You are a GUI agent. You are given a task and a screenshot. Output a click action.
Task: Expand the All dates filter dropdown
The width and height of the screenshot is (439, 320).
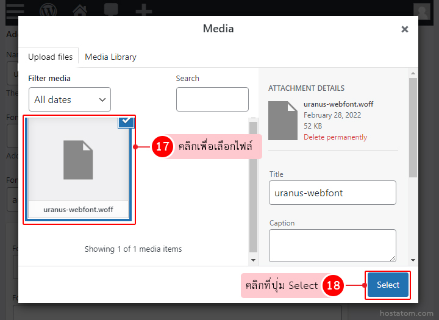[x=70, y=99]
